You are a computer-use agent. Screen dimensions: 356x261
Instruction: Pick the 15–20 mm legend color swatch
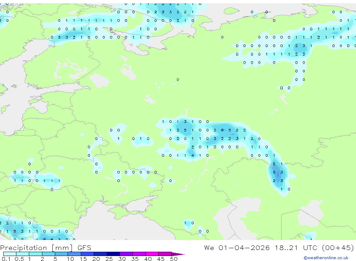[x=88, y=254]
